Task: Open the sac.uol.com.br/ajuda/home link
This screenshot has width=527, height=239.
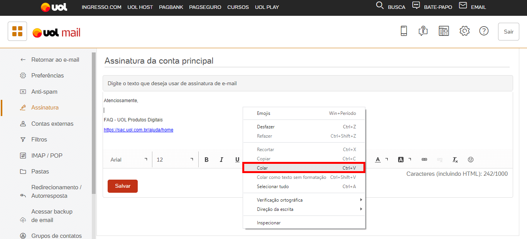Action: tap(139, 130)
